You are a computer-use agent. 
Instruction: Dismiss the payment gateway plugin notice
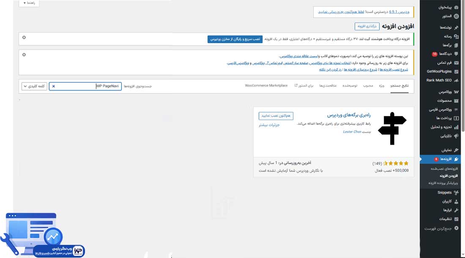24,37
